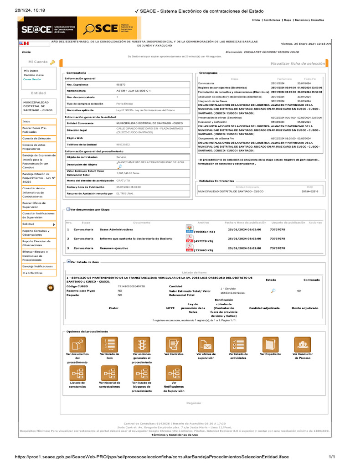Open Efectuar Bloqueo o Desbloqueo de Procedimiento
The image size is (350, 467).
click(x=39, y=256)
